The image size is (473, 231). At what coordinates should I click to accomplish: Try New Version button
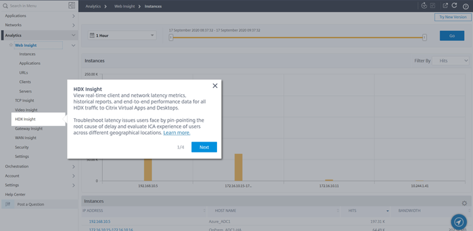coord(453,17)
